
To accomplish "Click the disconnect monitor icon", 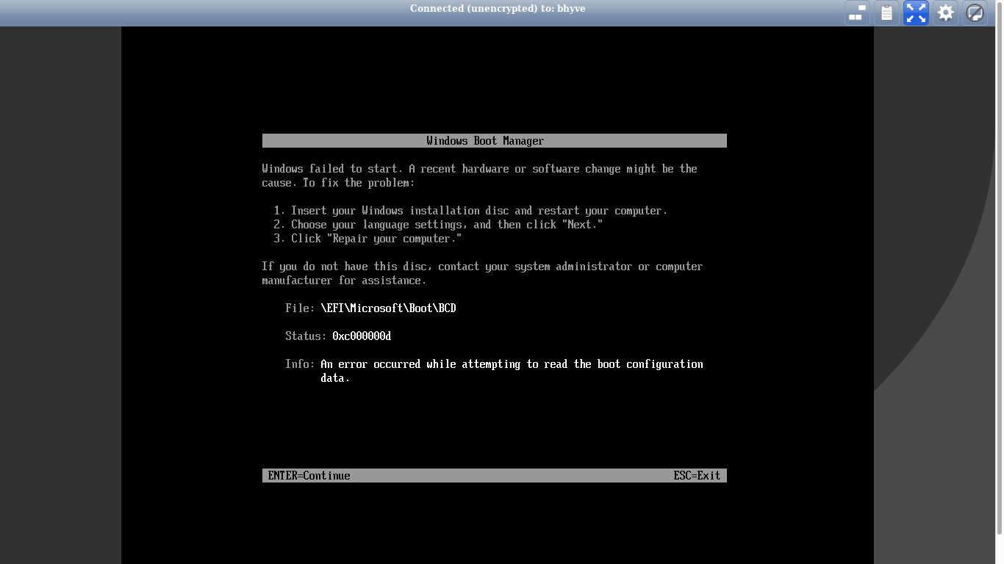I will [975, 12].
